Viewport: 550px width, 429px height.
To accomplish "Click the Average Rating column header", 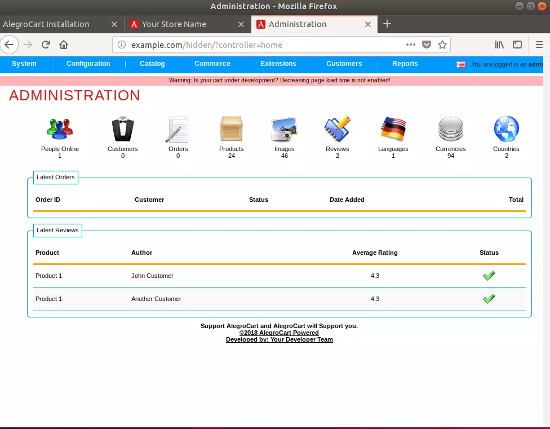I will [x=375, y=253].
